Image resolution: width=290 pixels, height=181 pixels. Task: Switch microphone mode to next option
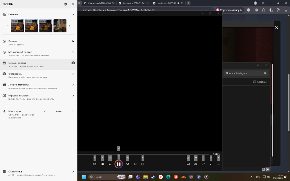[x=73, y=111]
